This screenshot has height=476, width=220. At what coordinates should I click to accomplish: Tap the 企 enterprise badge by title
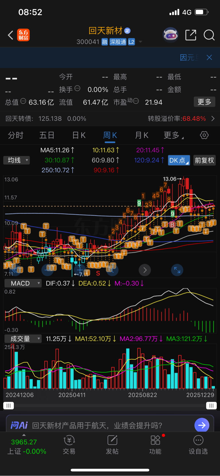coord(127,31)
